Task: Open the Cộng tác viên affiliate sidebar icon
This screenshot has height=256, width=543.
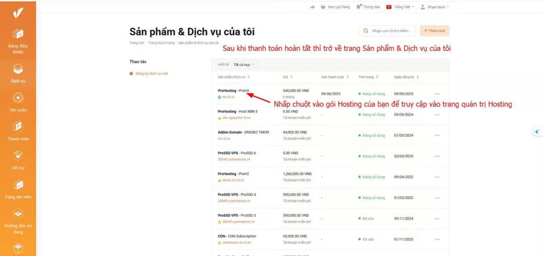Action: [x=18, y=185]
